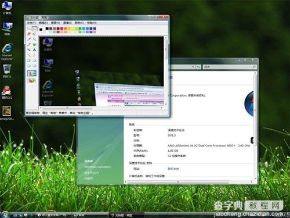Choose the Airbrush tool in Paint

pyautogui.click(x=29, y=50)
